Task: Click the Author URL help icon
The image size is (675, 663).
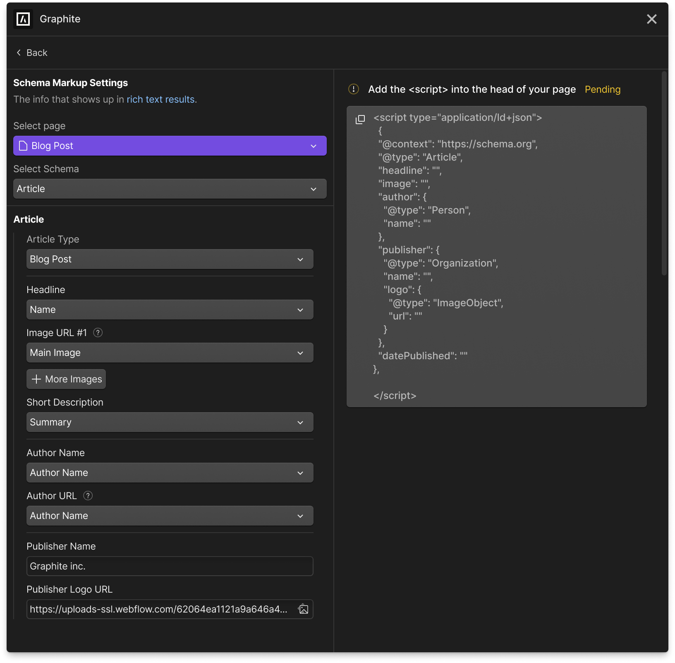Action: [88, 496]
